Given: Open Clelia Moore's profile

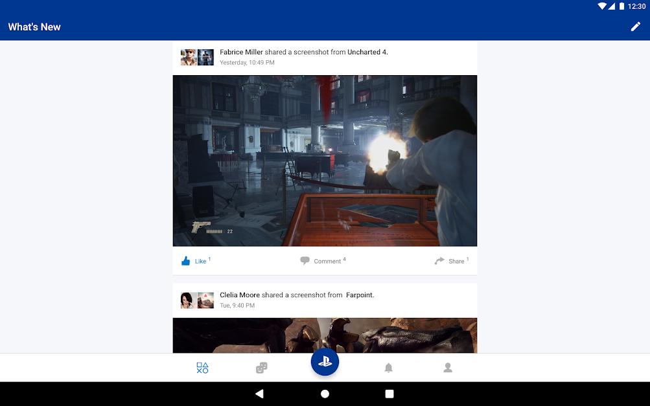Looking at the screenshot, I should 239,295.
